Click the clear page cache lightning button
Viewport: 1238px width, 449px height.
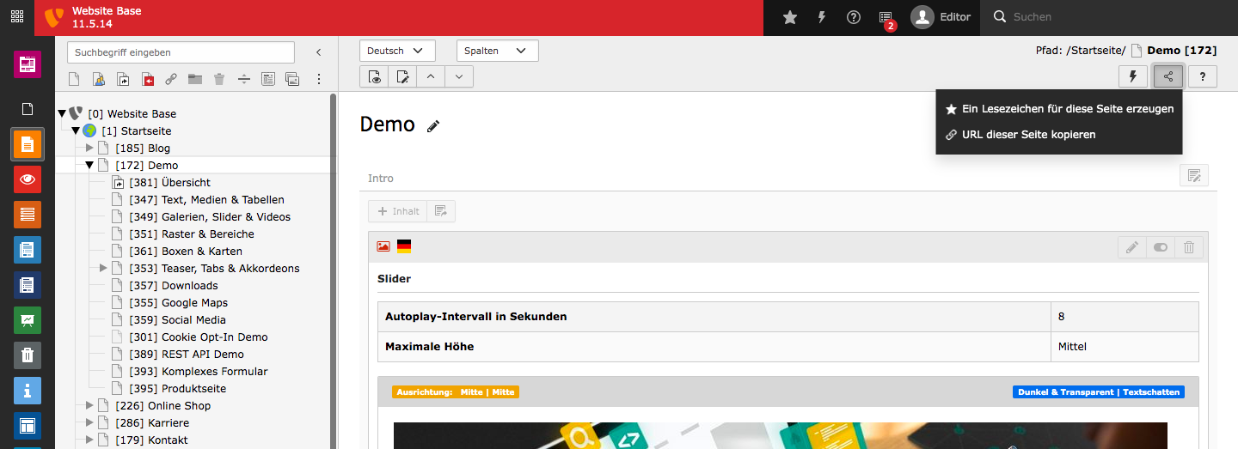point(1133,76)
